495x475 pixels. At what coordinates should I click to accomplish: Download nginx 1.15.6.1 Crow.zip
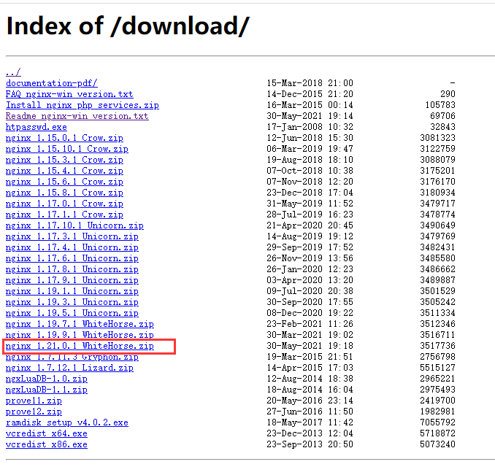(x=64, y=182)
